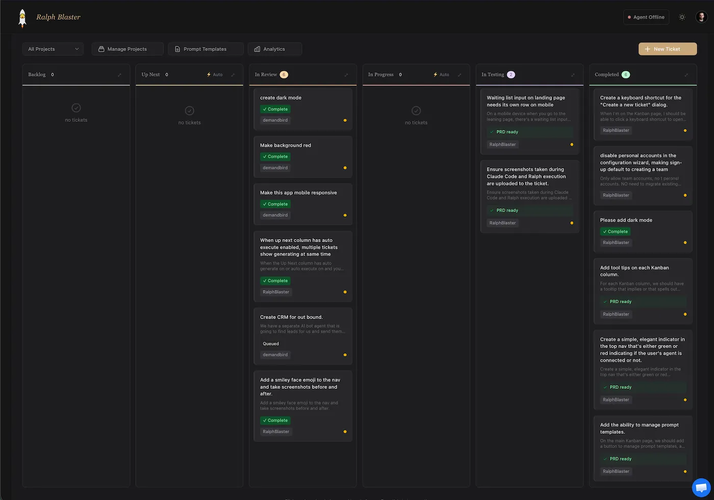Click the yellow status dot on the create dark mode card
The height and width of the screenshot is (500, 714).
[345, 120]
